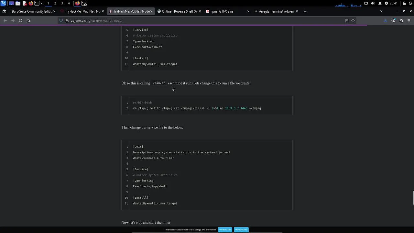Go forward one page
Screen dimensions: 414x233
point(13,21)
